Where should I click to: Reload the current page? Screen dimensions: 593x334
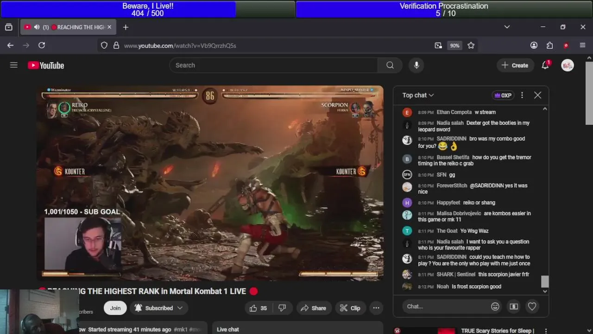[42, 45]
